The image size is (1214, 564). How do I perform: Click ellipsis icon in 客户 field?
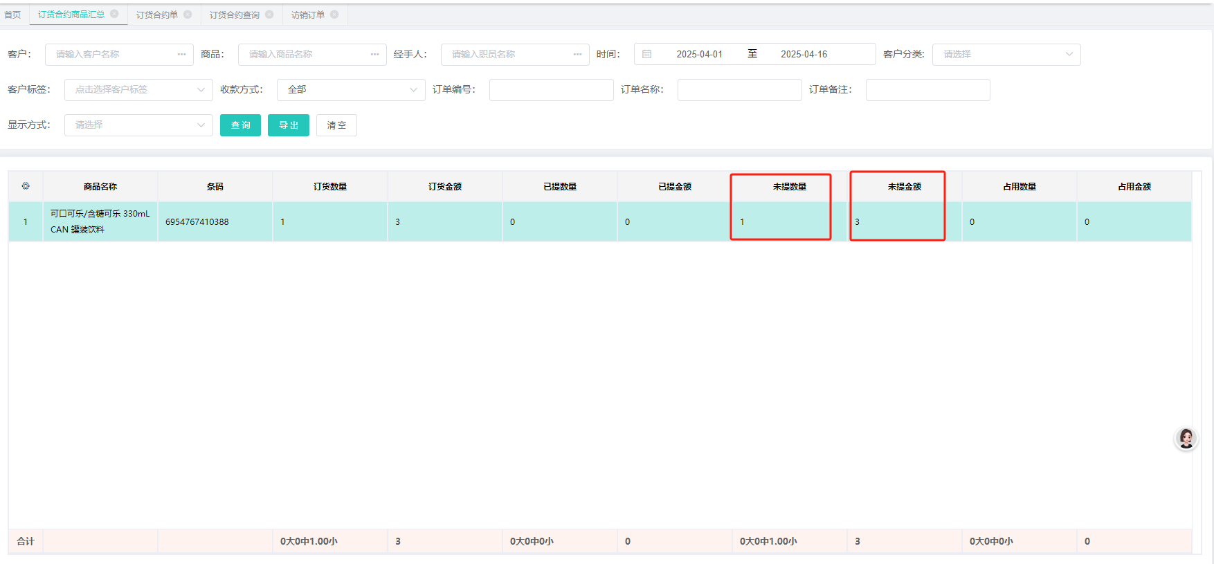click(x=181, y=54)
